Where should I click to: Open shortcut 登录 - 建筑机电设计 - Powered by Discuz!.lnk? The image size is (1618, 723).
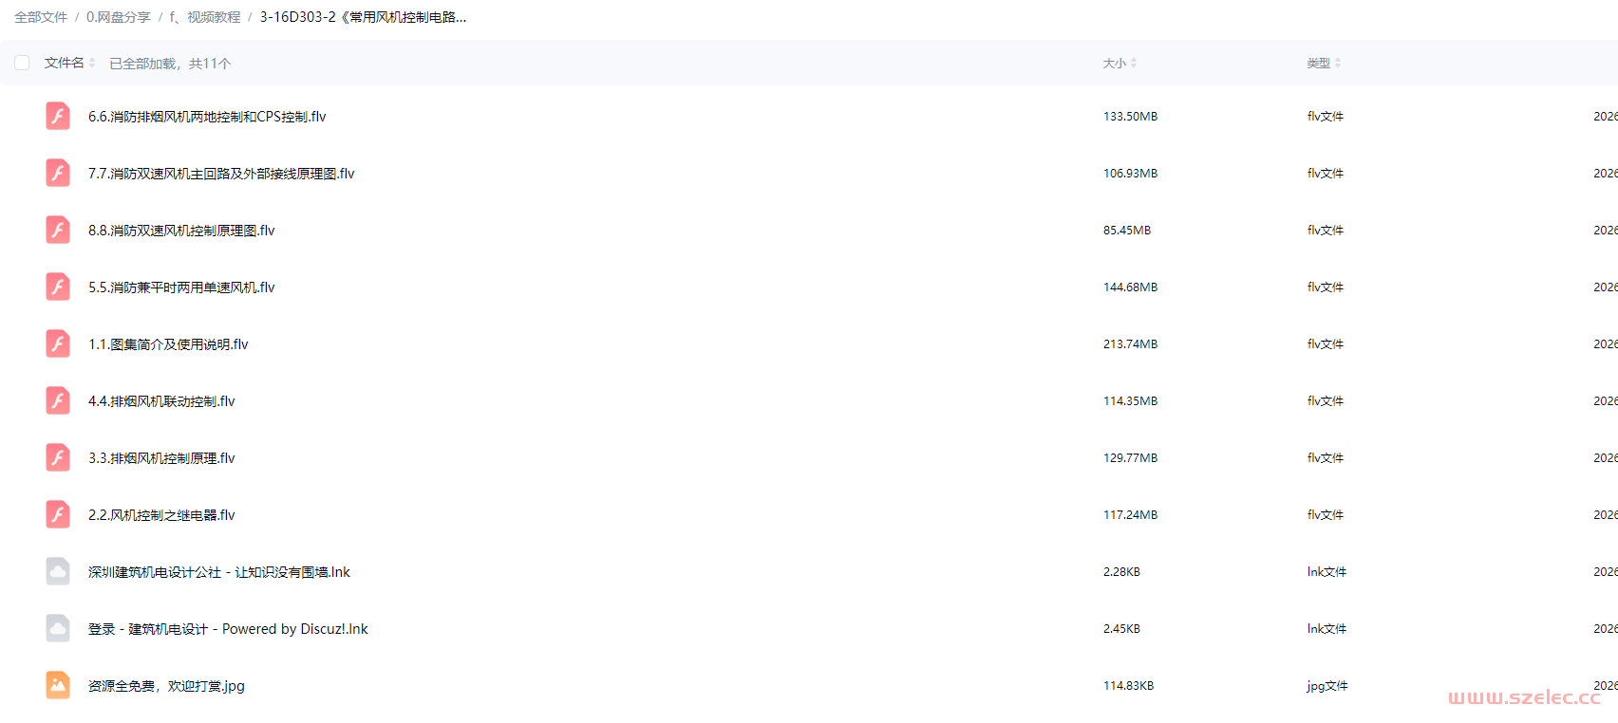click(228, 629)
